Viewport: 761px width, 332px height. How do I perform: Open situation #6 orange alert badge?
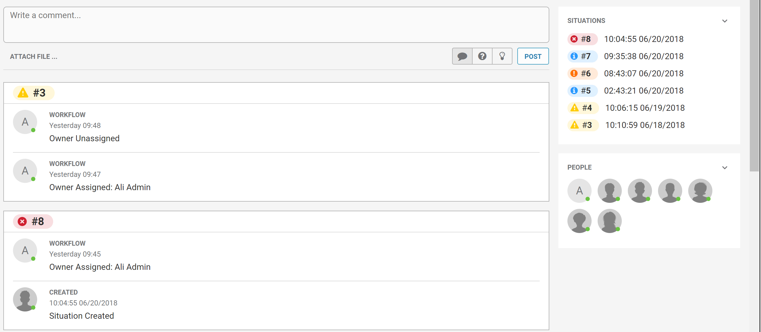[x=582, y=73]
